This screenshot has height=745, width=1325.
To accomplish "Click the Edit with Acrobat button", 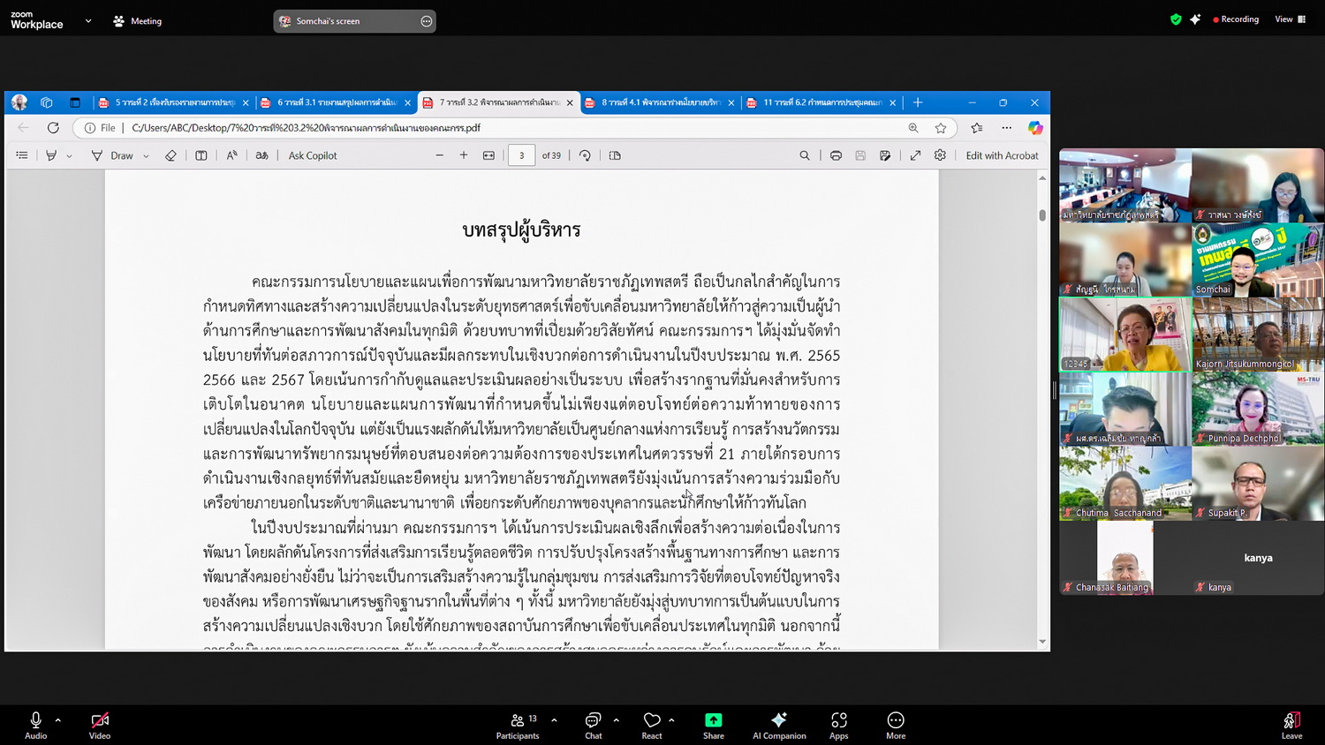I will tap(1002, 155).
